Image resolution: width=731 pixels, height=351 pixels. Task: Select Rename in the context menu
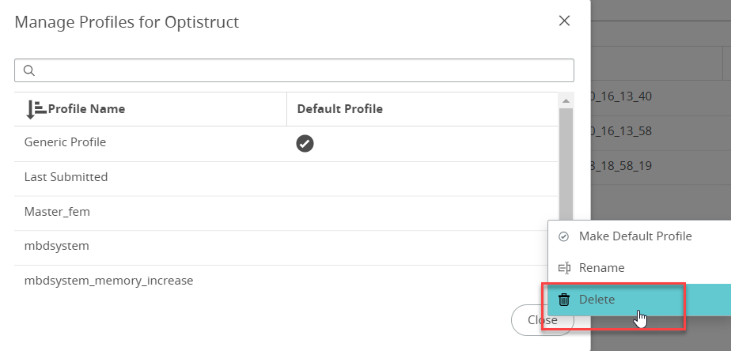point(601,268)
